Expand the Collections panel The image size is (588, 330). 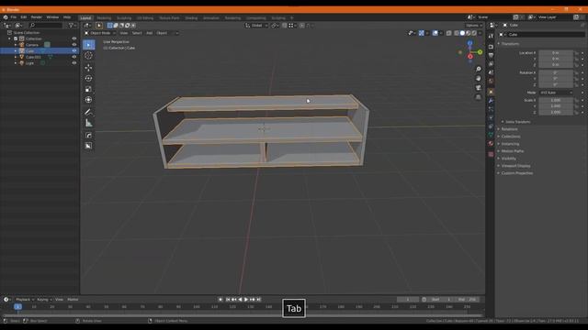pos(511,137)
